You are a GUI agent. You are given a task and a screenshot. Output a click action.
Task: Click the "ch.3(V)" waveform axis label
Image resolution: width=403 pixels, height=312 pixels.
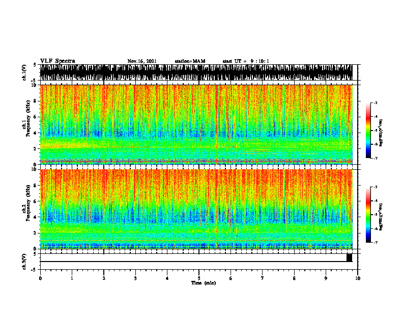24,262
